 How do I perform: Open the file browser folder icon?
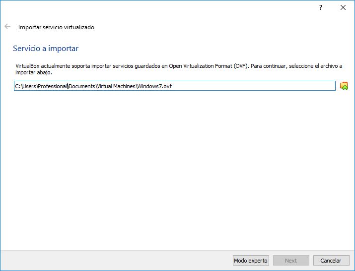344,86
